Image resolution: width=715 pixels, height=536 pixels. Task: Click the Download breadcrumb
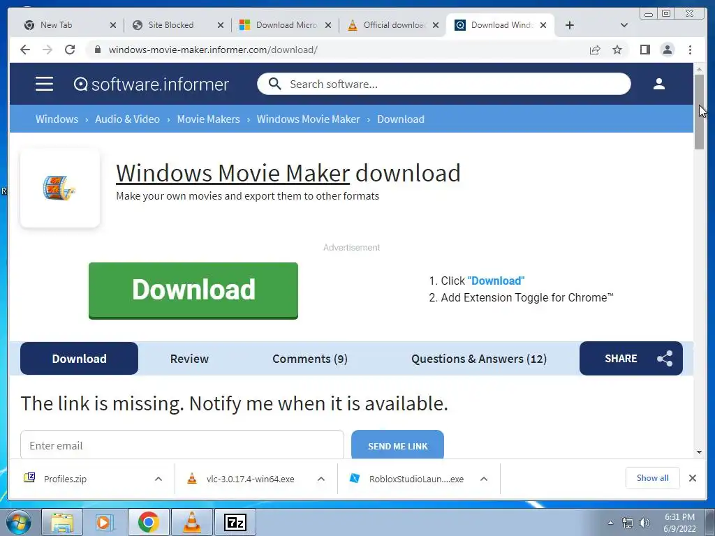[x=401, y=119]
